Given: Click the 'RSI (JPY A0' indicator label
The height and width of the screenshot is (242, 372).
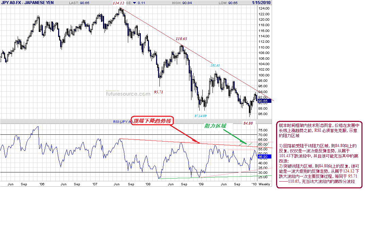Looking at the screenshot, I should pyautogui.click(x=123, y=122).
